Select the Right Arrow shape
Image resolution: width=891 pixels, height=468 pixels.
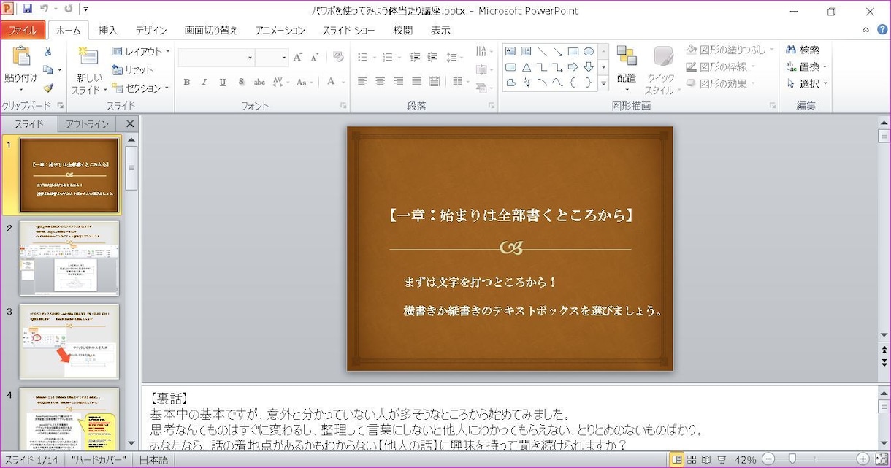tap(573, 67)
